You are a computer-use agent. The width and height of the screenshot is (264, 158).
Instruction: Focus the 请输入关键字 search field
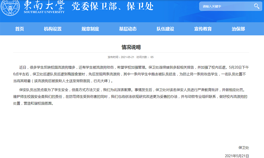(224, 6)
